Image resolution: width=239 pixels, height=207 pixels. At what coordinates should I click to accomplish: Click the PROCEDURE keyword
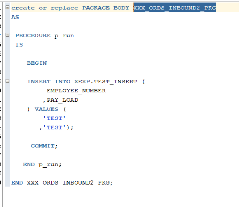(33, 35)
